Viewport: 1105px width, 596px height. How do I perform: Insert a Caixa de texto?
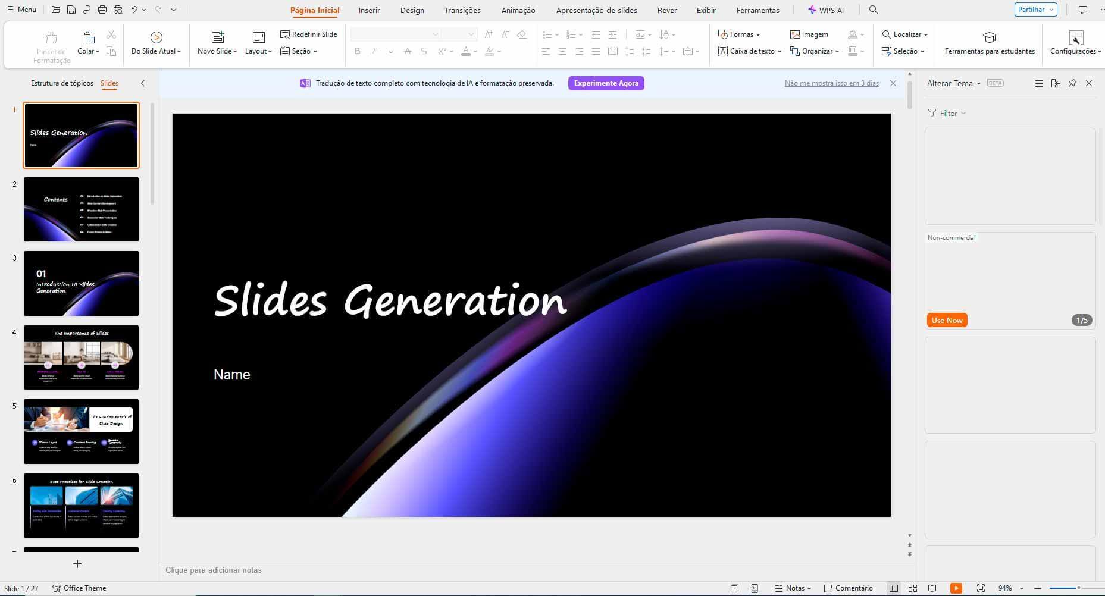(748, 51)
